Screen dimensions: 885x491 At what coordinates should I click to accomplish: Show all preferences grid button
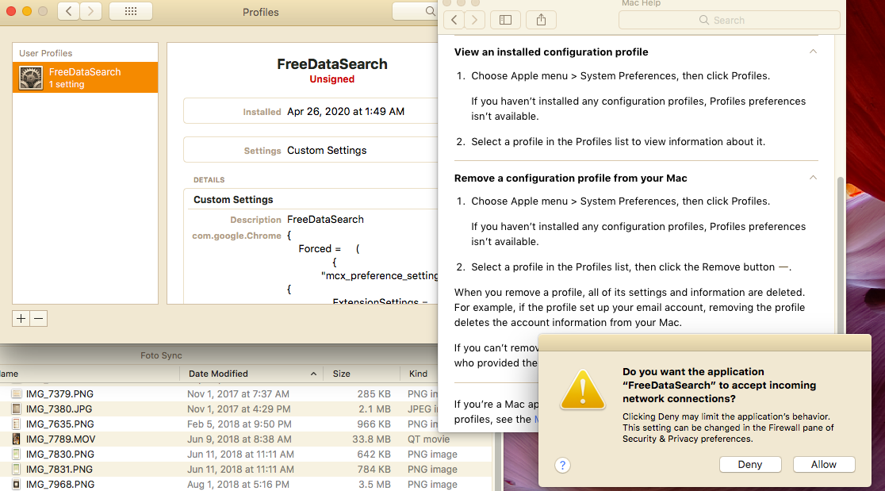coord(130,11)
